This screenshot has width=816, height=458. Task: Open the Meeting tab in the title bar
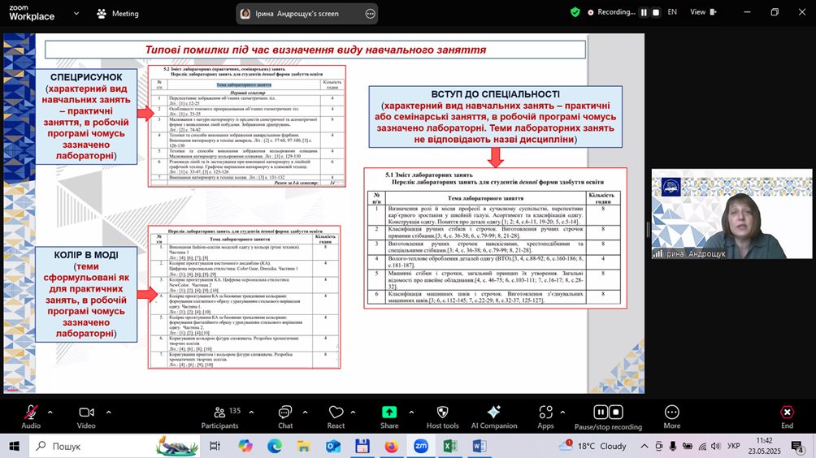click(x=118, y=14)
